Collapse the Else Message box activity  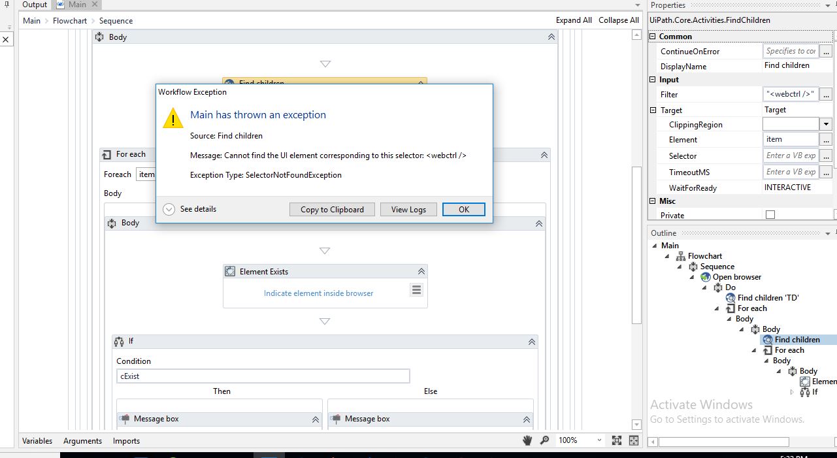527,419
